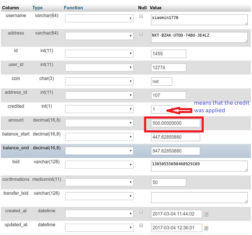Screen dimensions: 252x235
Task: Focus the amount field showing 500.00000000
Action: 176,124
